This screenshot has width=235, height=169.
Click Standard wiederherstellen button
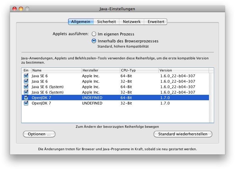click(183, 134)
